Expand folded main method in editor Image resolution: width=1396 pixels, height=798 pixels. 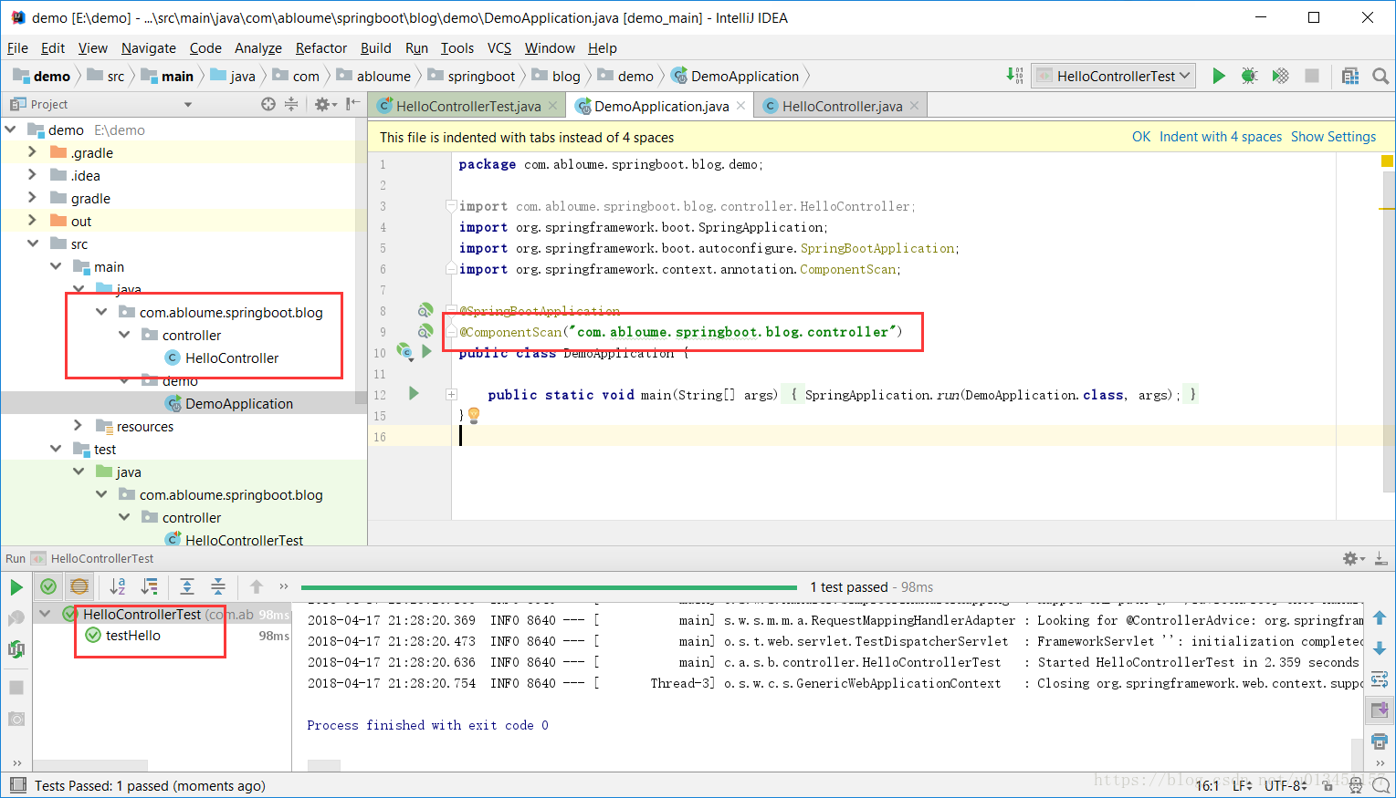pos(451,395)
